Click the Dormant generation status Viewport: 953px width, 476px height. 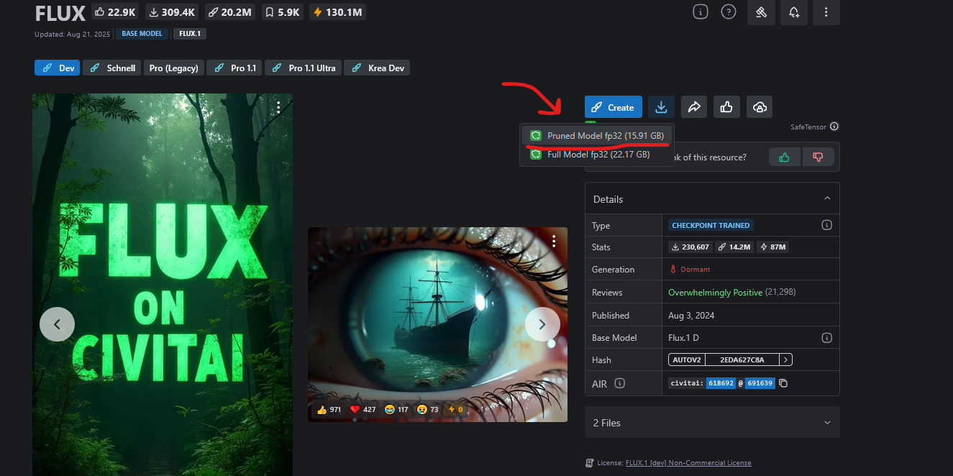690,269
